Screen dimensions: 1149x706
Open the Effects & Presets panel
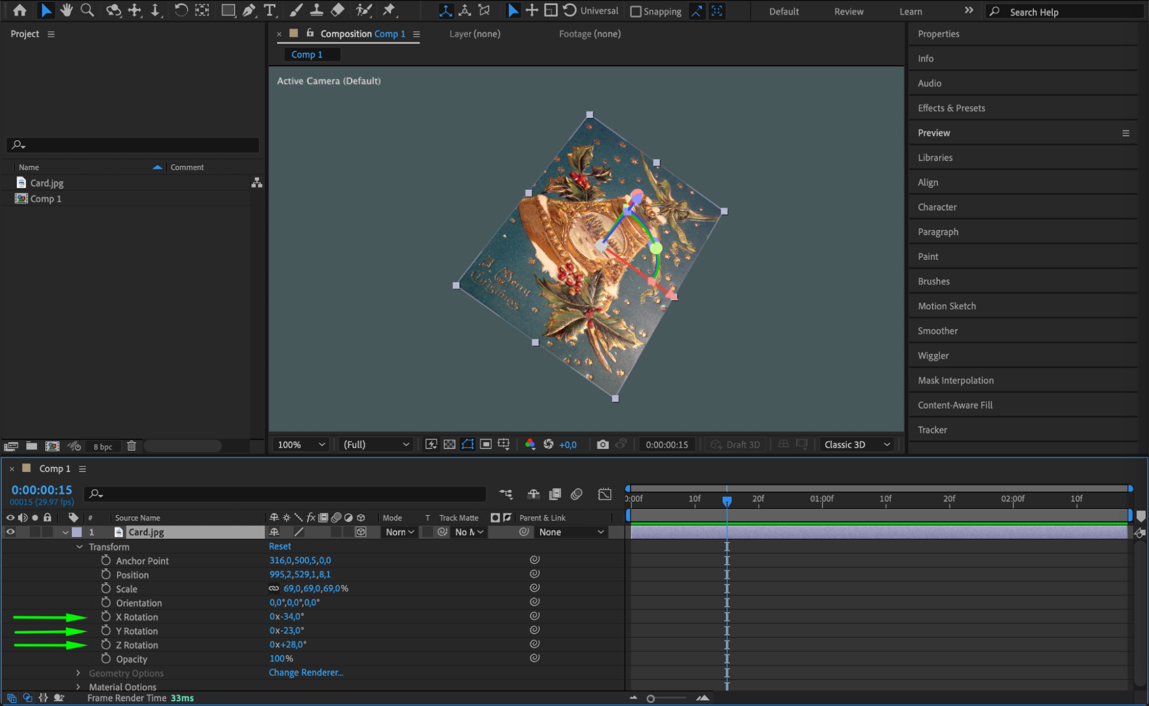coord(951,108)
